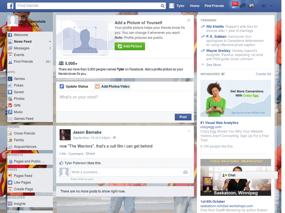Open friend requests icon with 99+ badge
Screen dimensions: 285x213
[235, 6]
